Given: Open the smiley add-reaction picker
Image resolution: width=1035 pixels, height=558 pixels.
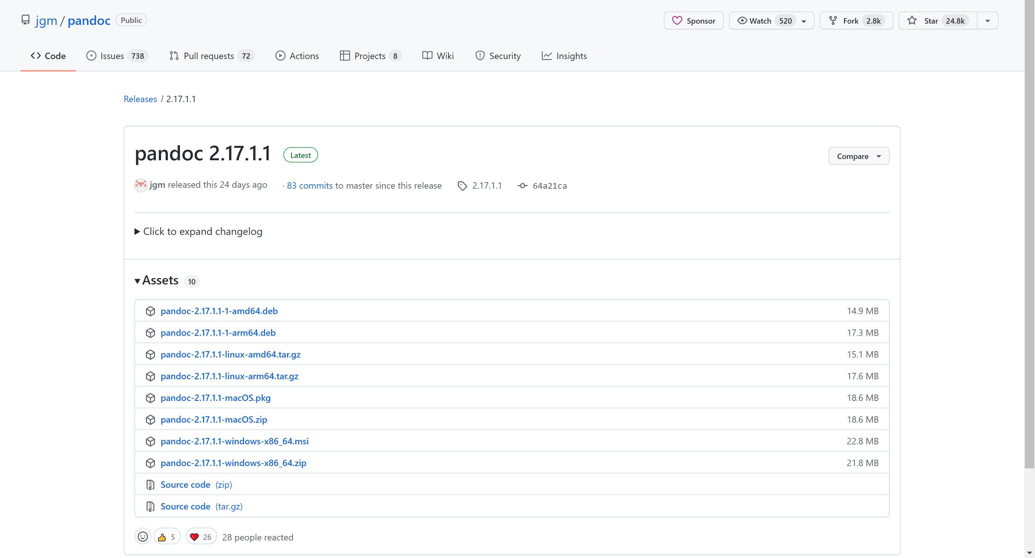Looking at the screenshot, I should coord(143,537).
